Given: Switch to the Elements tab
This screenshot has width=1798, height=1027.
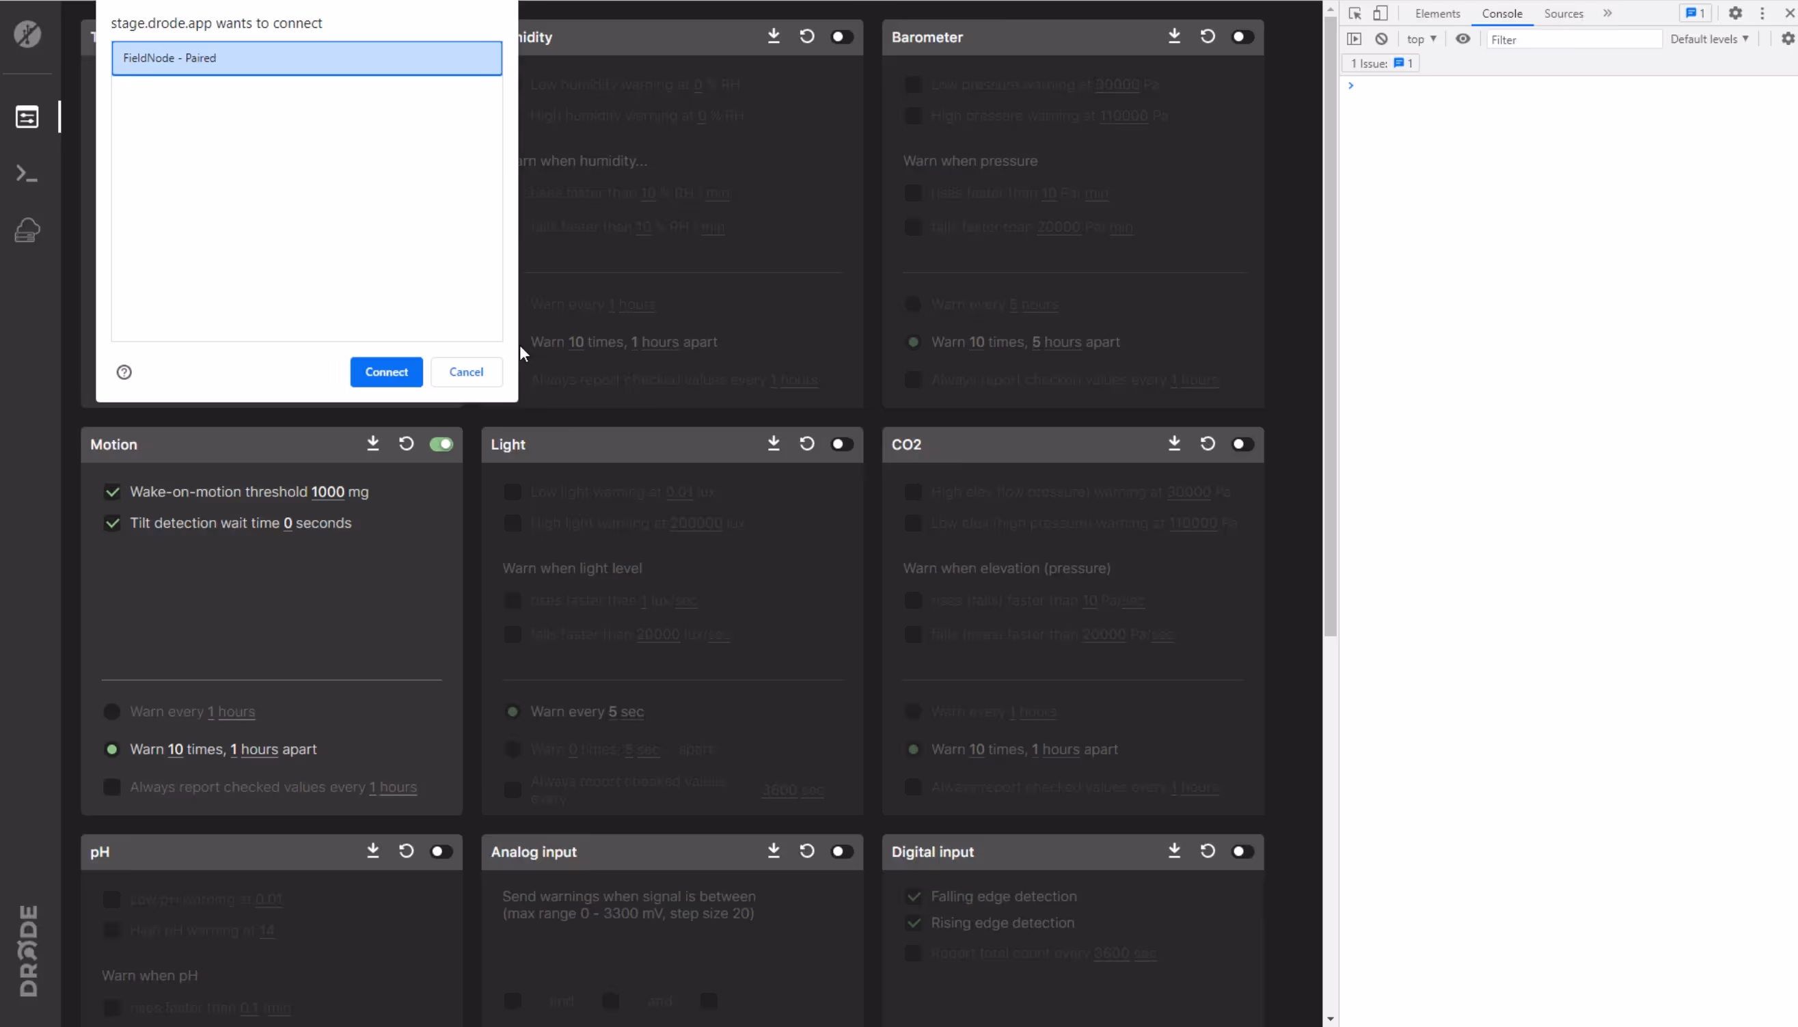Looking at the screenshot, I should point(1437,14).
